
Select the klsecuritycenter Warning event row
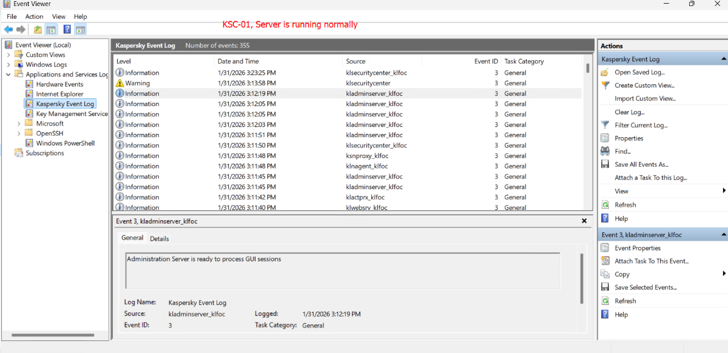coord(348,83)
